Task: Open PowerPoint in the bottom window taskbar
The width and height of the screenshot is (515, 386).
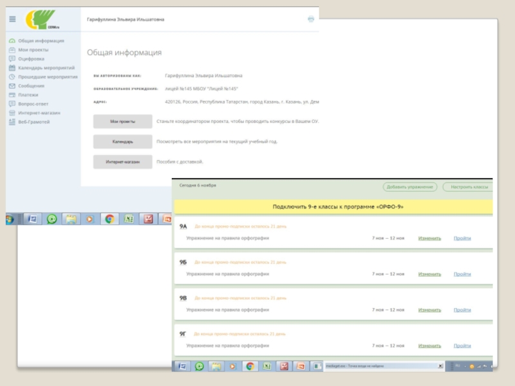Action: point(301,366)
